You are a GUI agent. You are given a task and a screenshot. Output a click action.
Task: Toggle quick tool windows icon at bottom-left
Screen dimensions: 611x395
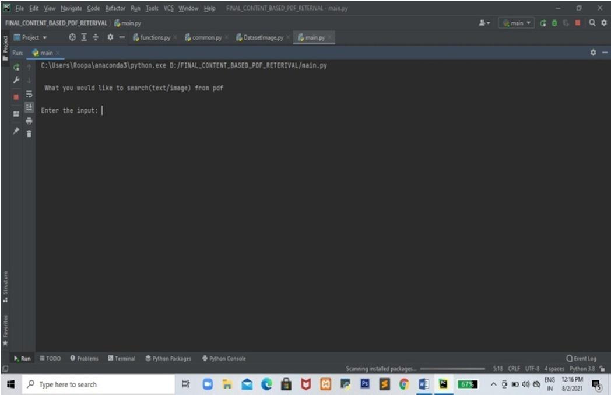(5, 369)
